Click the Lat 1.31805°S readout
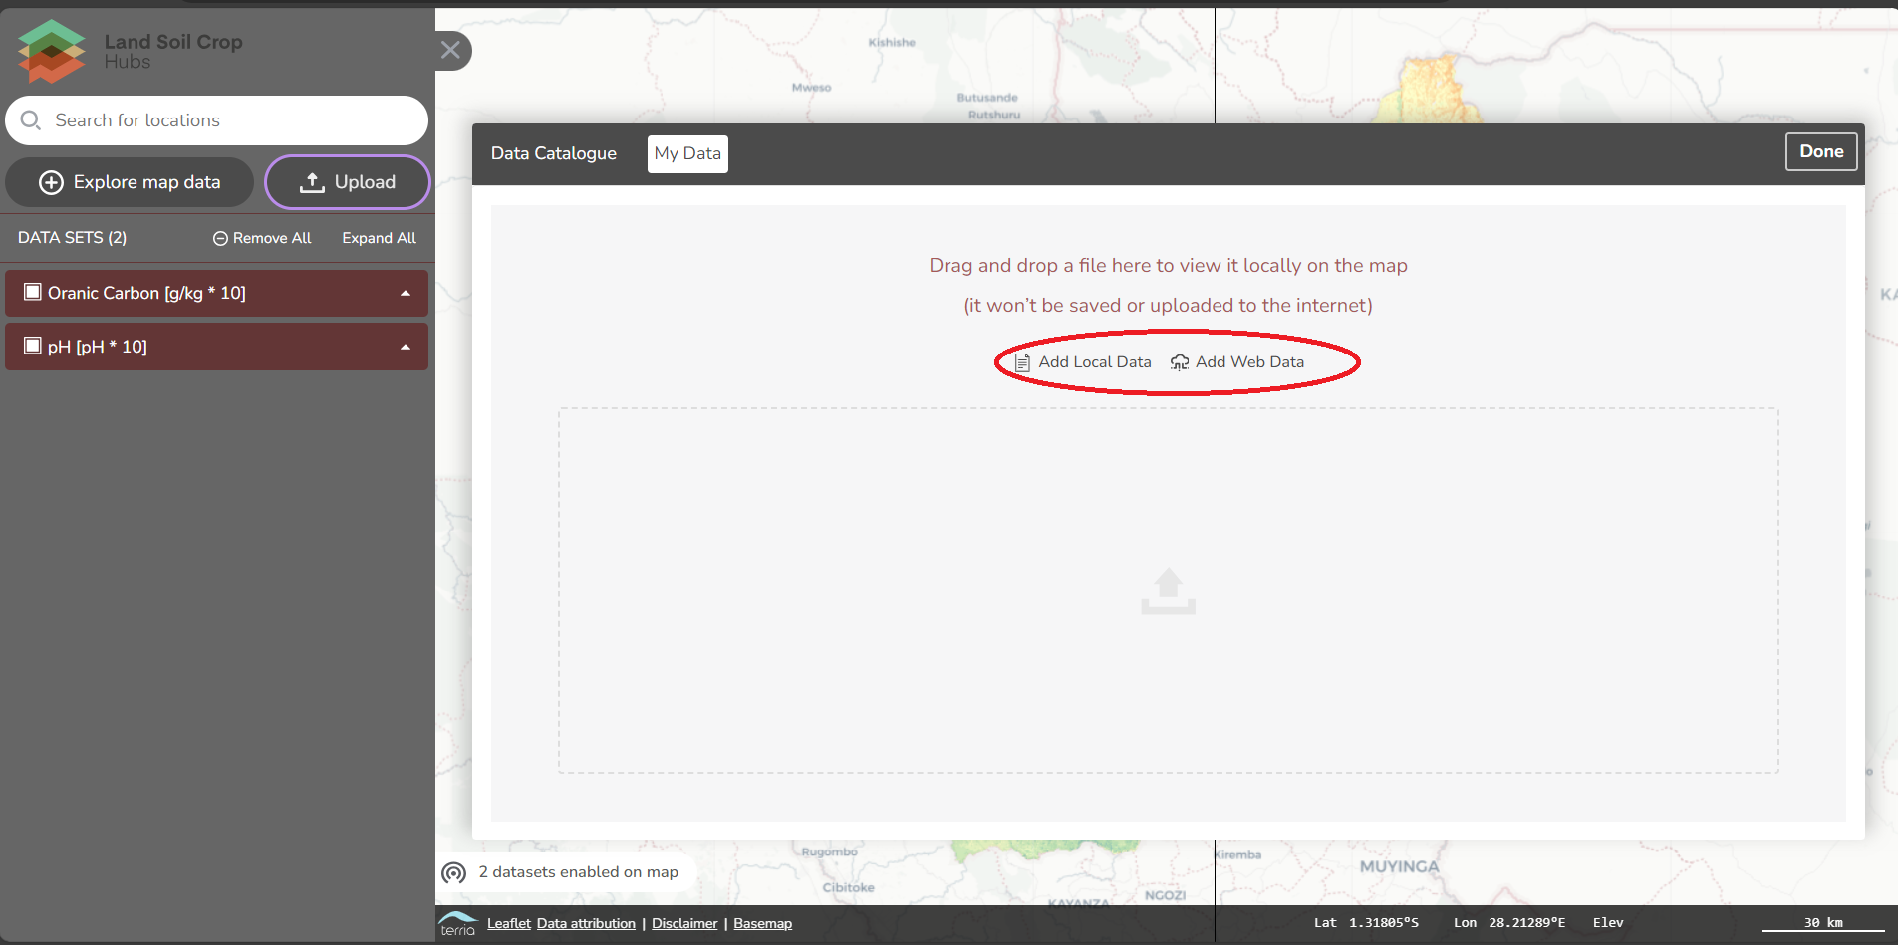 click(1366, 923)
